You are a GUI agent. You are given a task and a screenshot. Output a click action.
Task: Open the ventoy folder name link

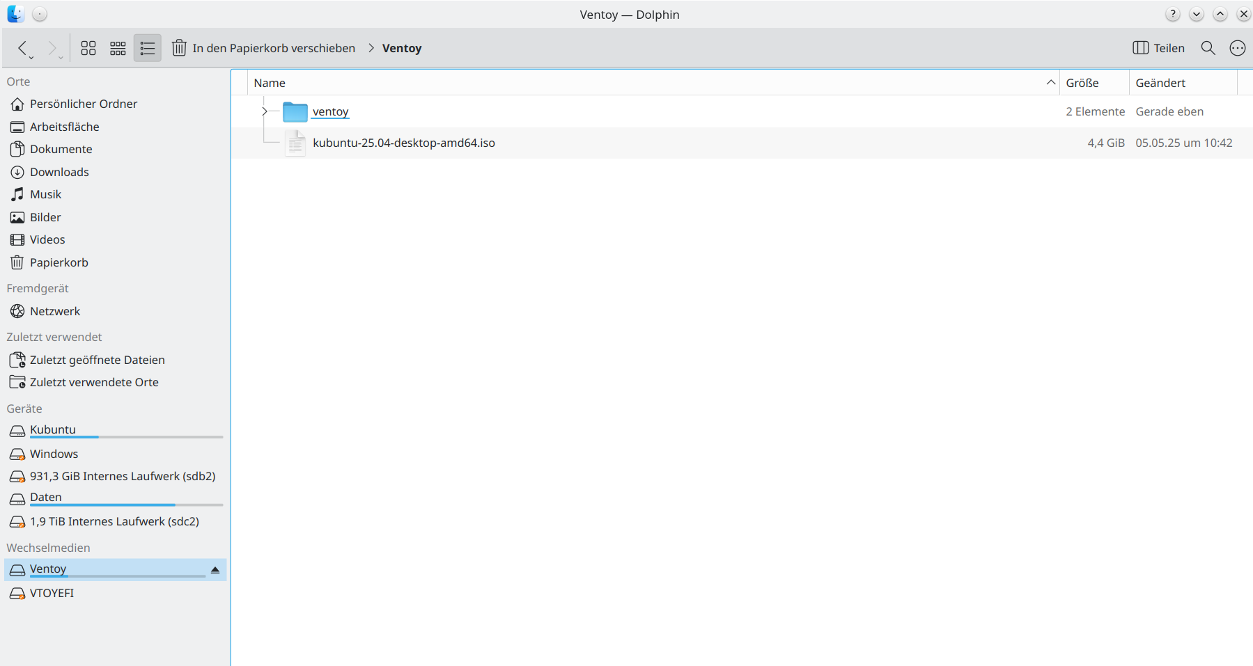tap(330, 111)
